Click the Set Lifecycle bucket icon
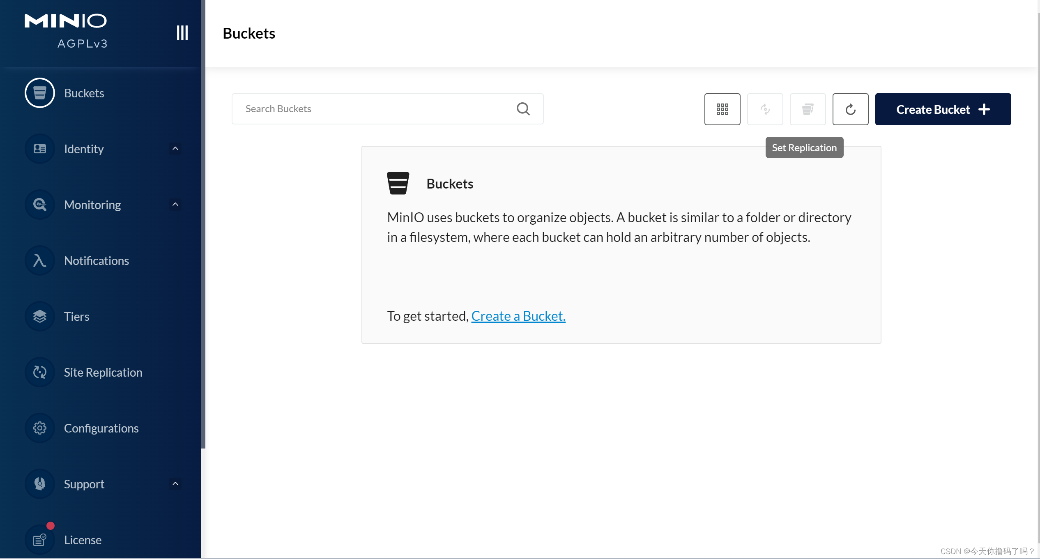 click(808, 109)
